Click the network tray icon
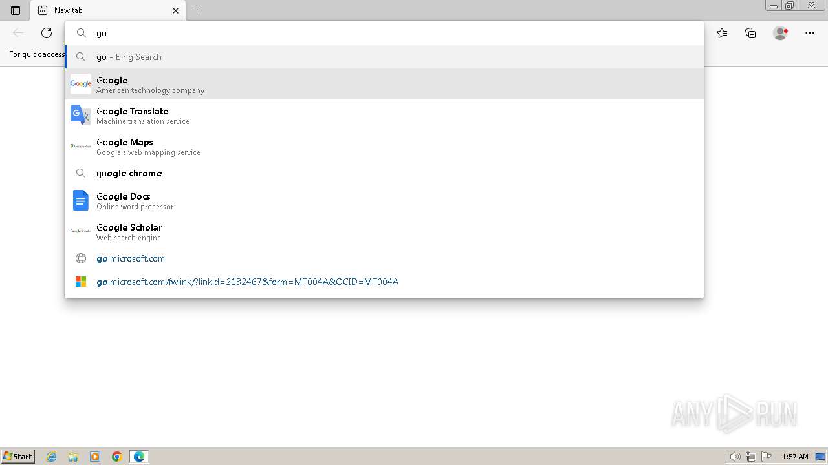This screenshot has width=828, height=465. pos(751,457)
